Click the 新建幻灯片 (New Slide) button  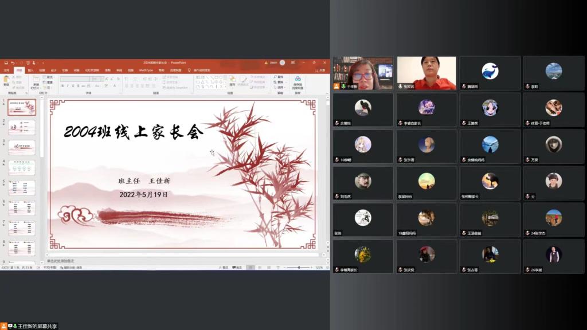(x=36, y=85)
